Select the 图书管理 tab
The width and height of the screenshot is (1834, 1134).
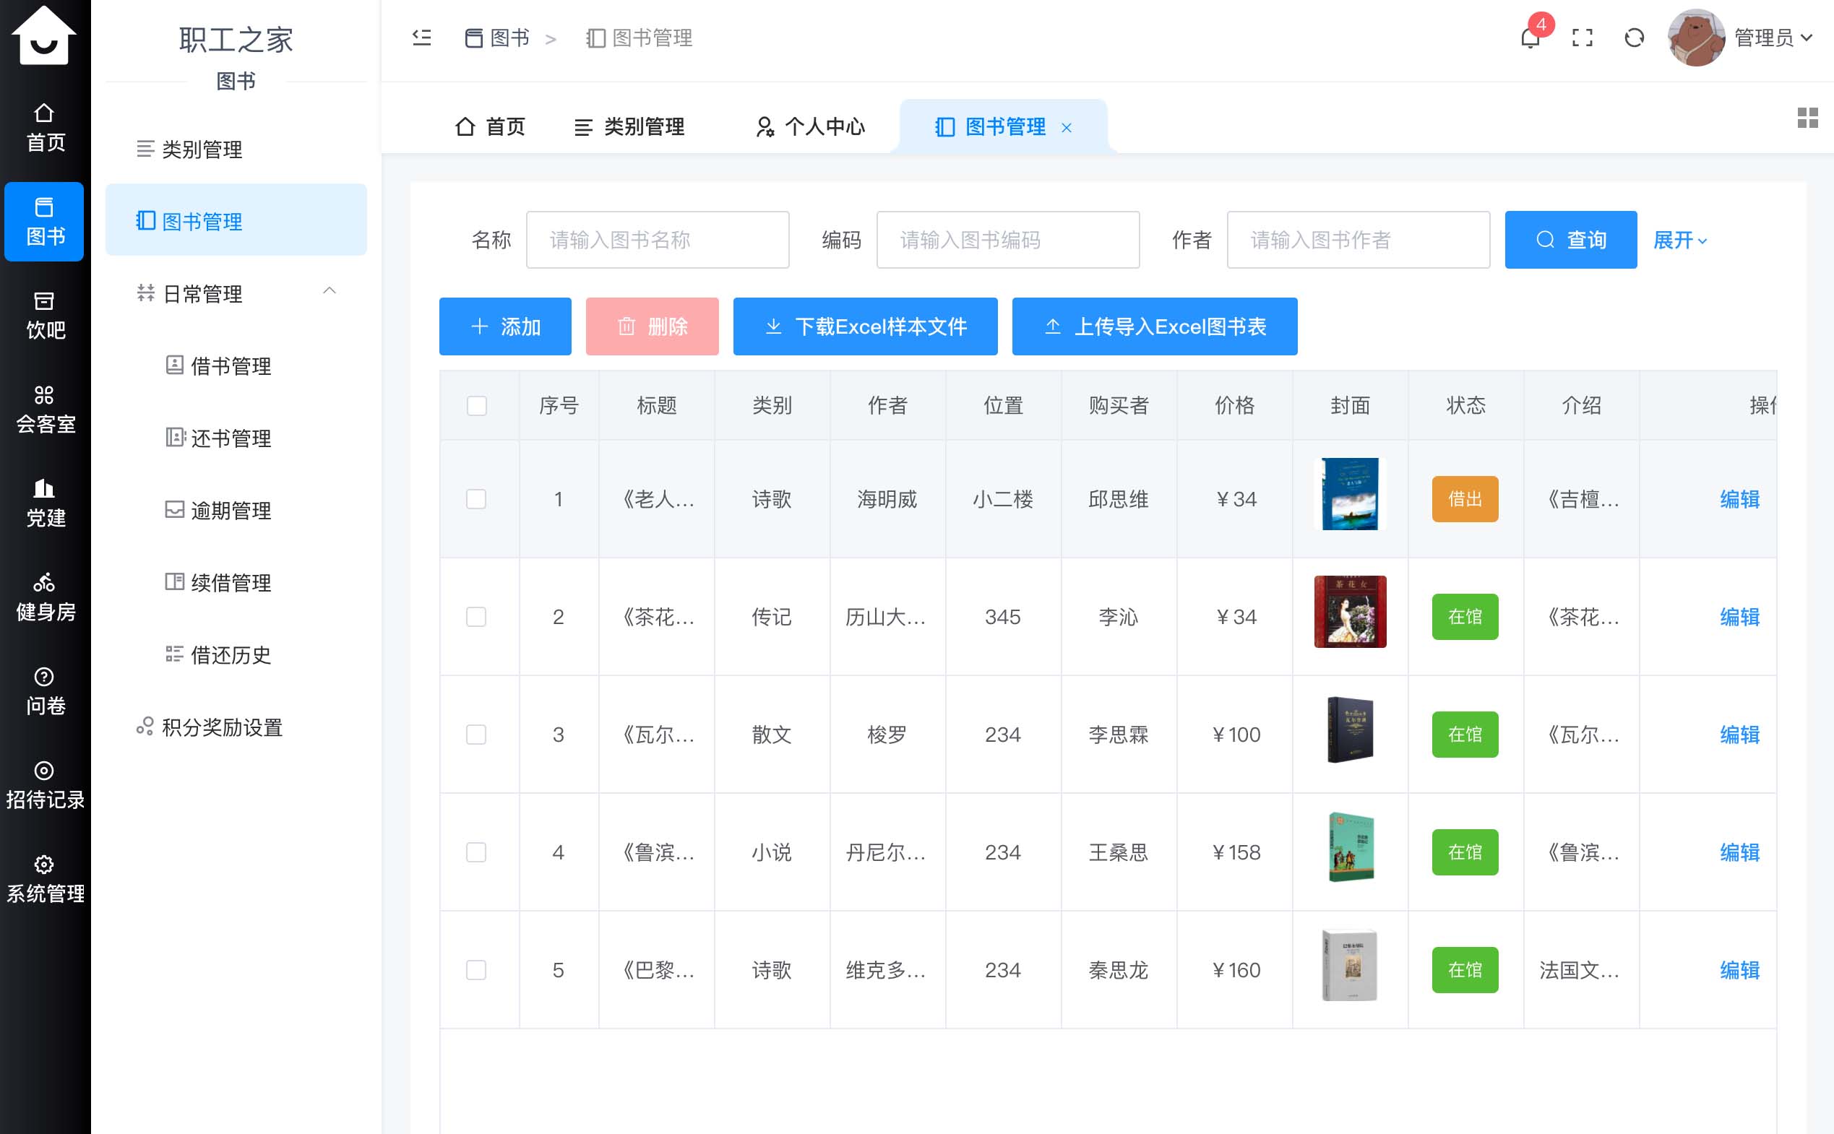click(1004, 126)
